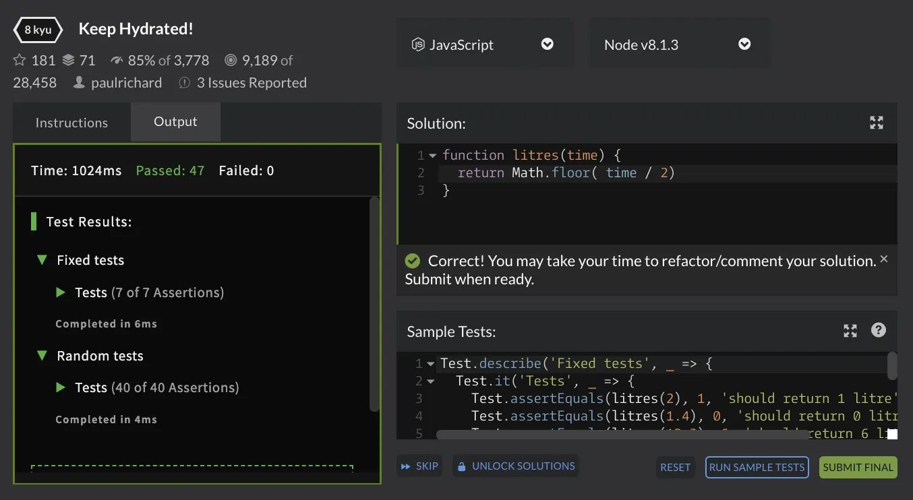Click the 8 kyu rank badge
This screenshot has height=500, width=913.
point(38,30)
